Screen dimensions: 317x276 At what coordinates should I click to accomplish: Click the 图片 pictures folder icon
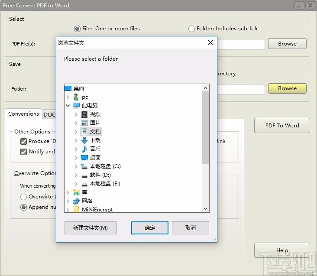pos(84,123)
